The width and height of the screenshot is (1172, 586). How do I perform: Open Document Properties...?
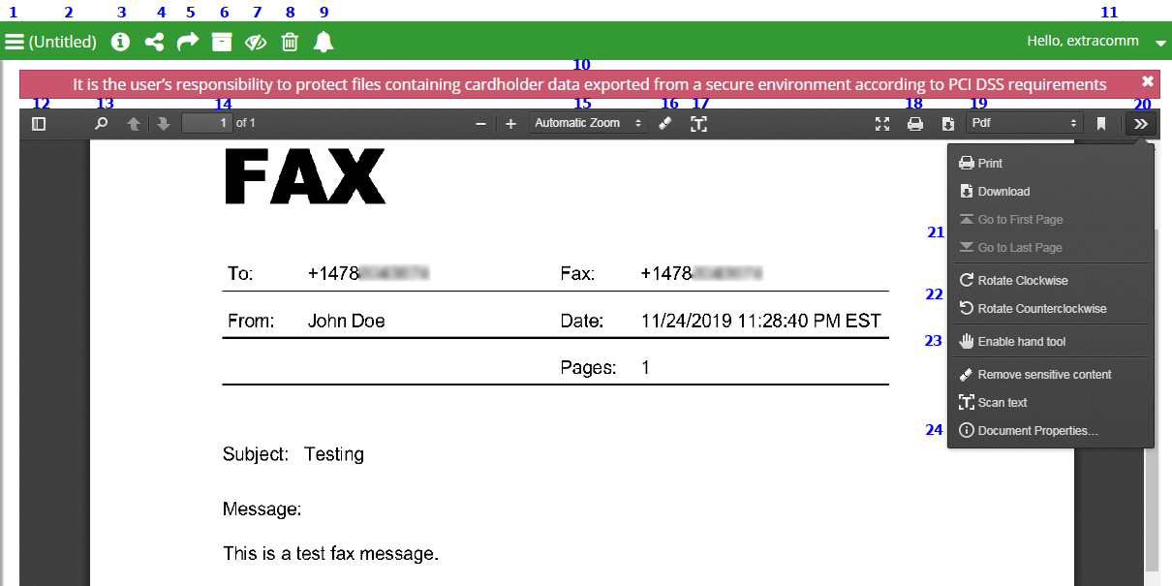click(1051, 430)
